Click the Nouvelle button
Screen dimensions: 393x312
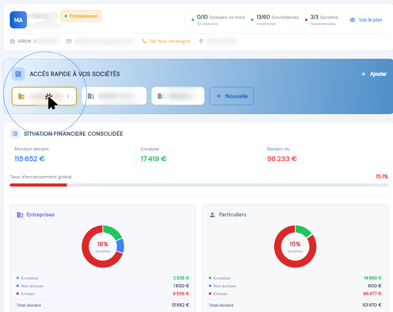pyautogui.click(x=232, y=96)
